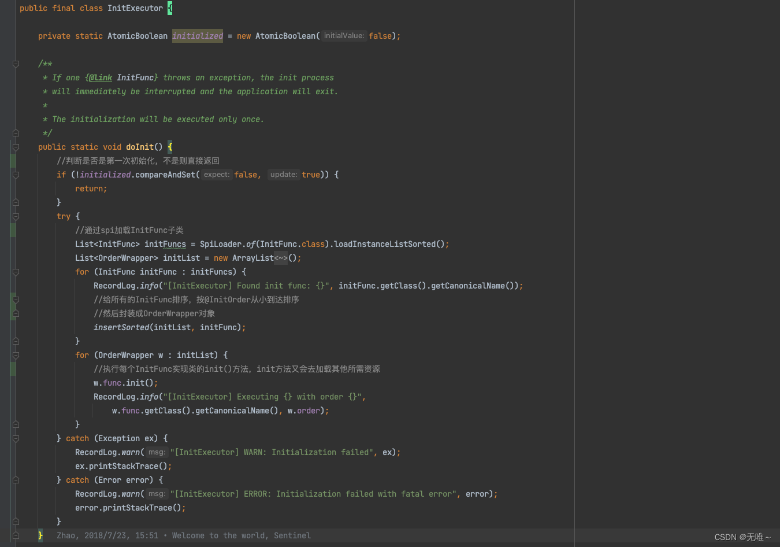
Task: Click the "Executing {} with order {}" string
Action: tap(262, 397)
